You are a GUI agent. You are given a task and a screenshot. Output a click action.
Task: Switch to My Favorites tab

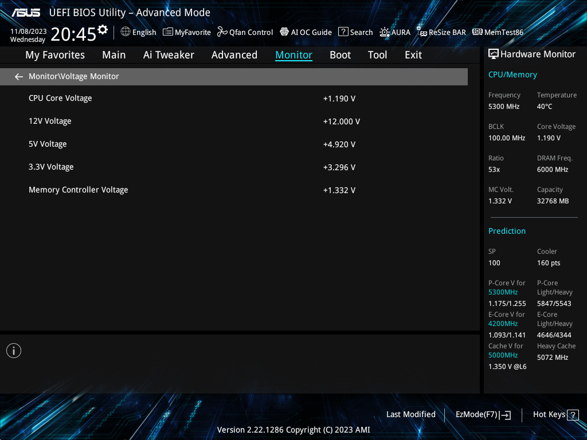[x=55, y=55]
